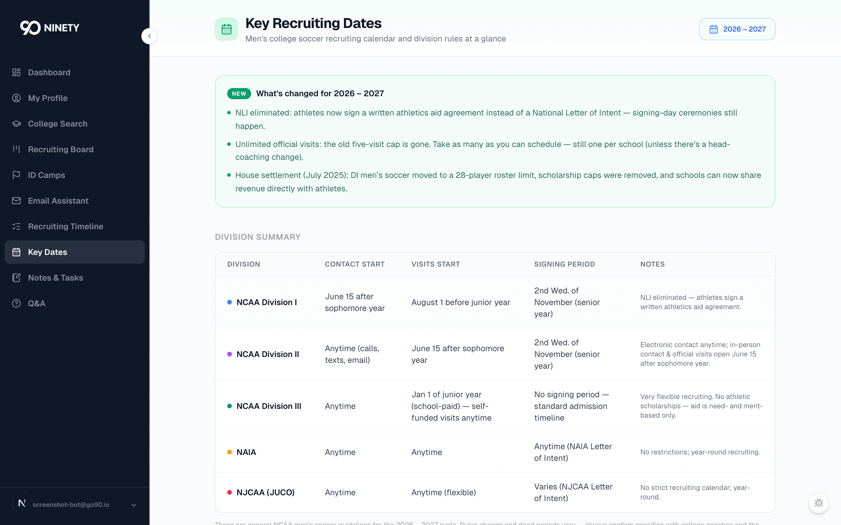Click the CONTACT START column header
This screenshot has width=841, height=525.
[x=355, y=264]
